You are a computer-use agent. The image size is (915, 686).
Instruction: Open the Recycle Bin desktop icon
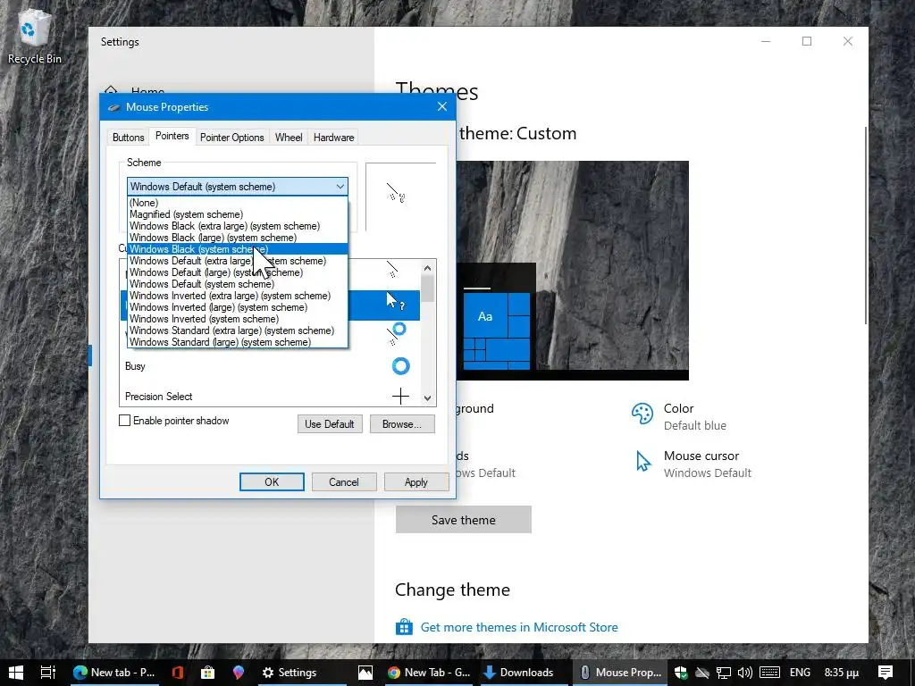point(34,38)
